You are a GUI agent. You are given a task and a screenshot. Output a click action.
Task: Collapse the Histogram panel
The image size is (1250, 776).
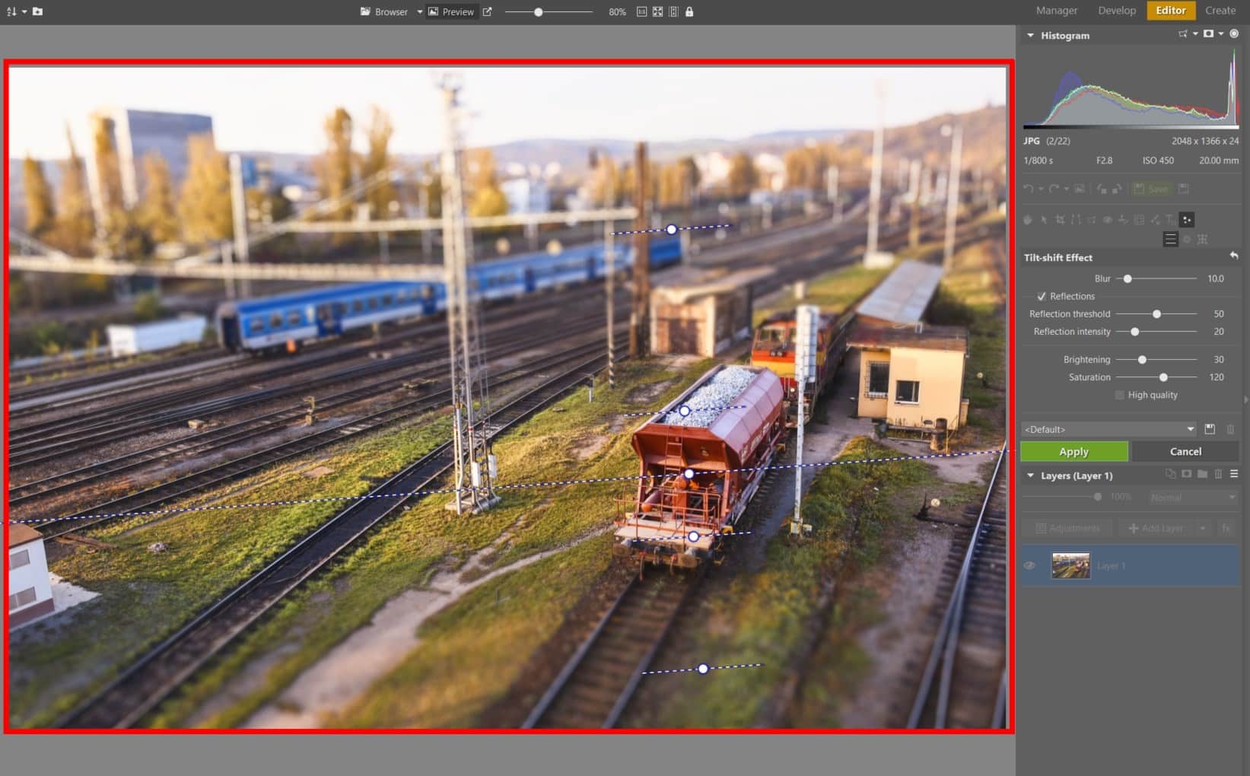[1030, 35]
